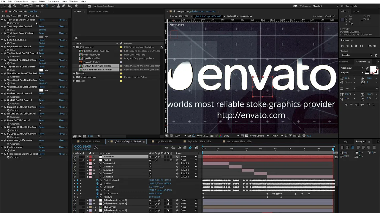Image resolution: width=380 pixels, height=213 pixels.
Task: Select the Puppet Pin tool
Action: tap(76, 6)
